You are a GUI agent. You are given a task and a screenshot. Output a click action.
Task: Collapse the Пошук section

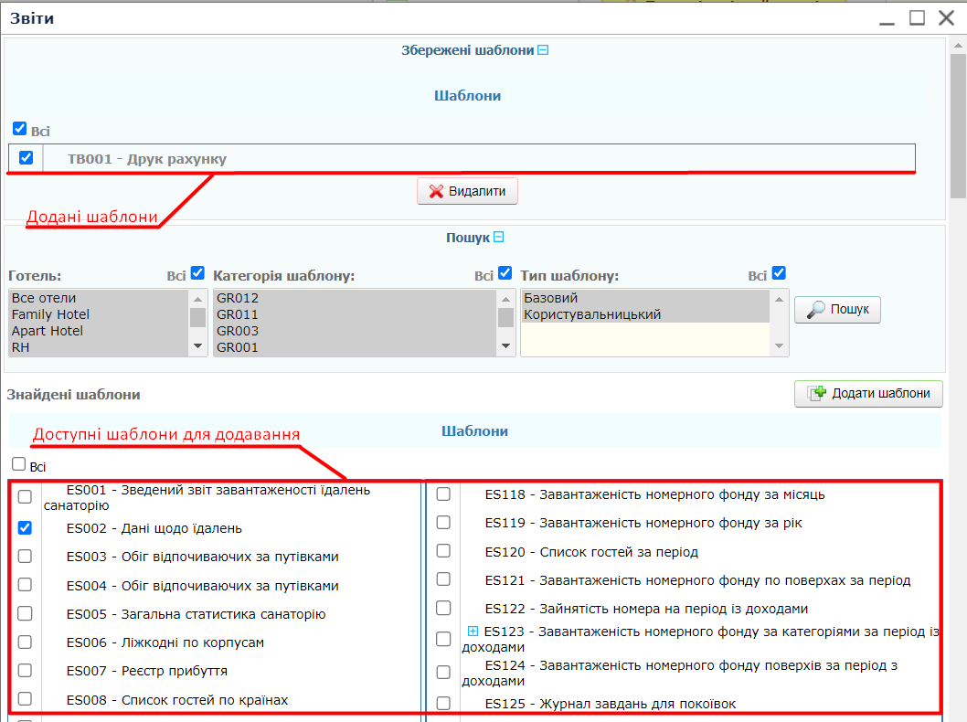[x=499, y=238]
